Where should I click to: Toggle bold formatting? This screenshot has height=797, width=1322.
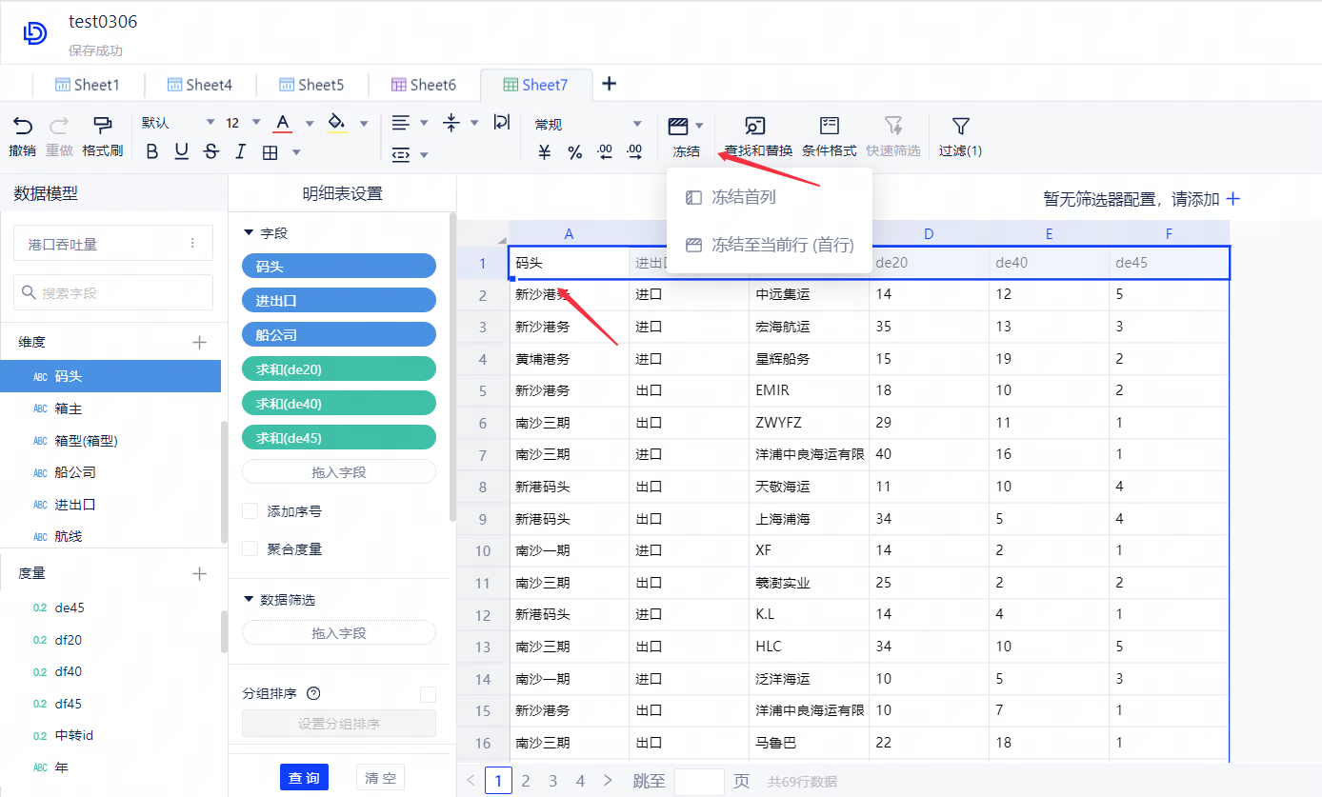tap(152, 151)
